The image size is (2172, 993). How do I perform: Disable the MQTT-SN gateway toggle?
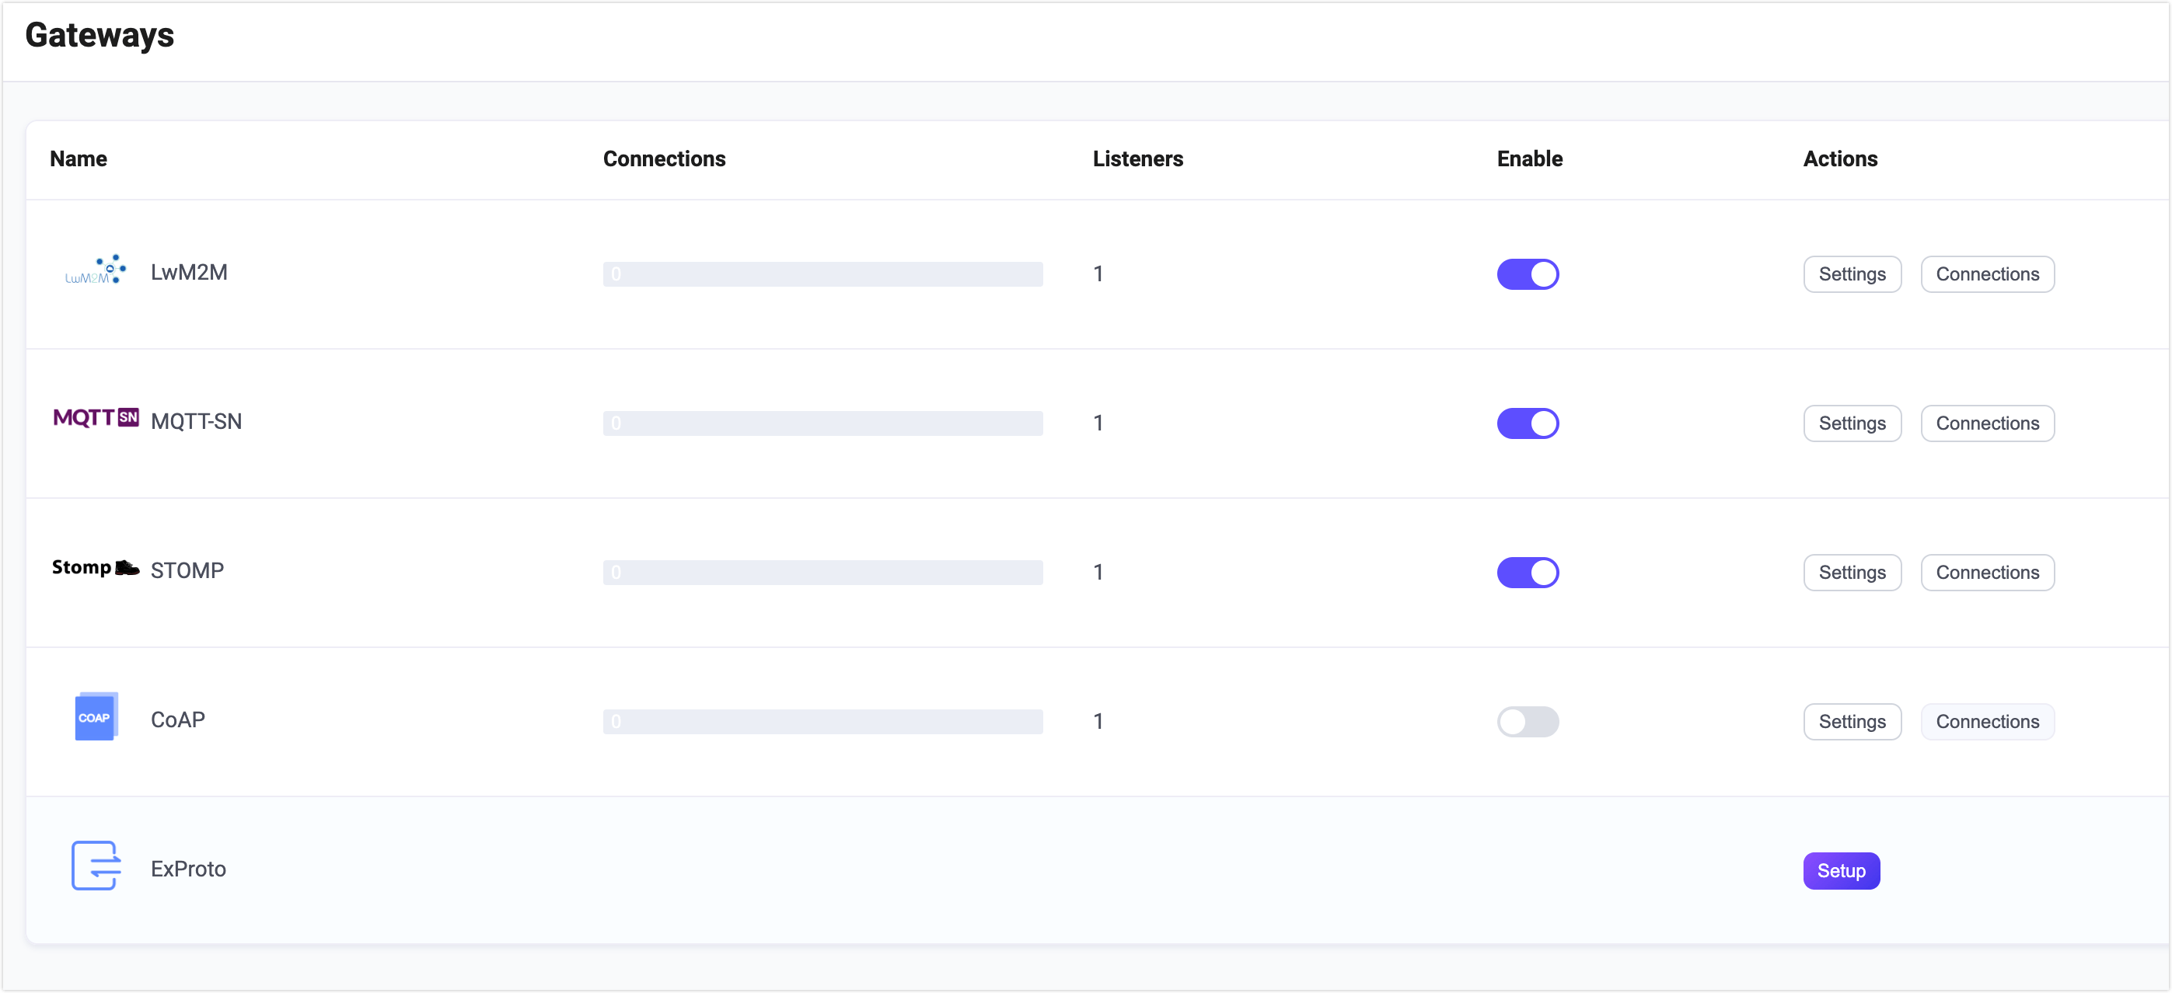tap(1528, 423)
